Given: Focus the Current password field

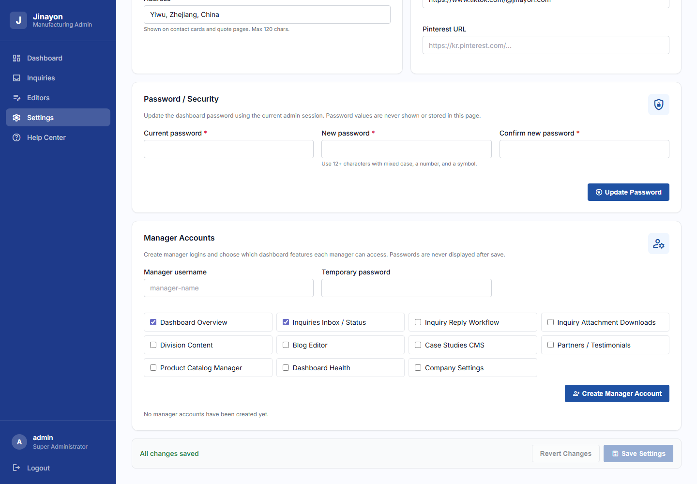Looking at the screenshot, I should [228, 149].
